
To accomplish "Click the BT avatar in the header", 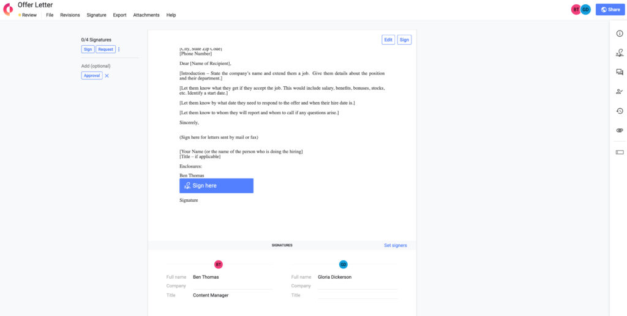I will click(x=576, y=10).
